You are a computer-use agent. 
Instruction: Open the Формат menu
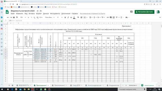[x=39, y=14]
